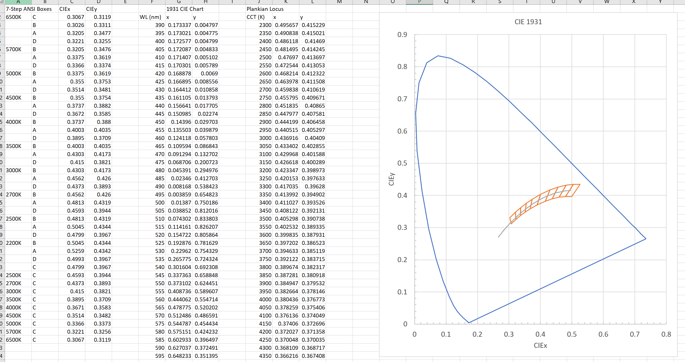
Task: Select the column P header
Action: 419,2
